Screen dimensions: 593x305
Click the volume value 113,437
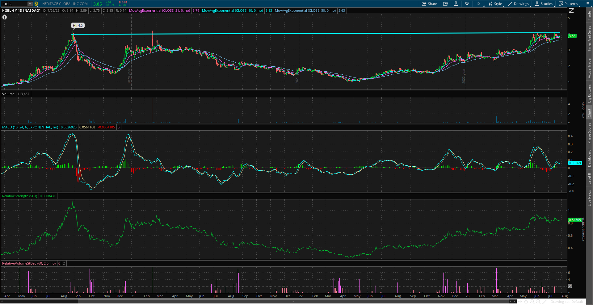click(23, 94)
